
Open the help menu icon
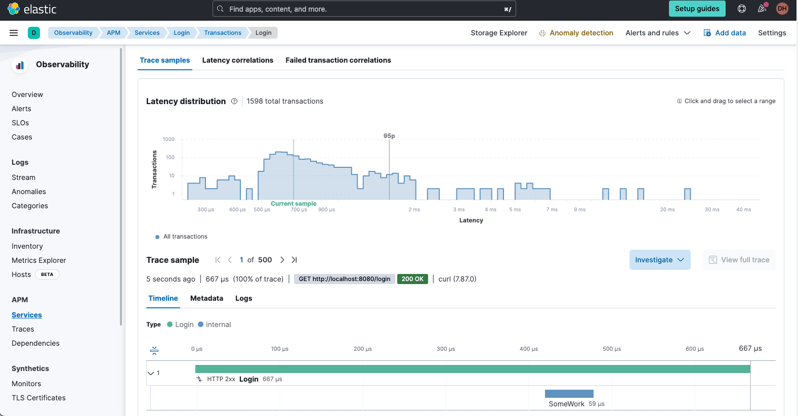point(742,9)
